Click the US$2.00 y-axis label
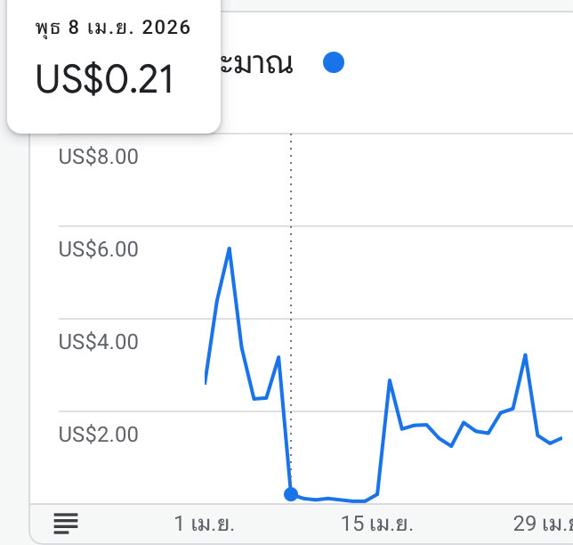The width and height of the screenshot is (573, 545). pyautogui.click(x=98, y=435)
